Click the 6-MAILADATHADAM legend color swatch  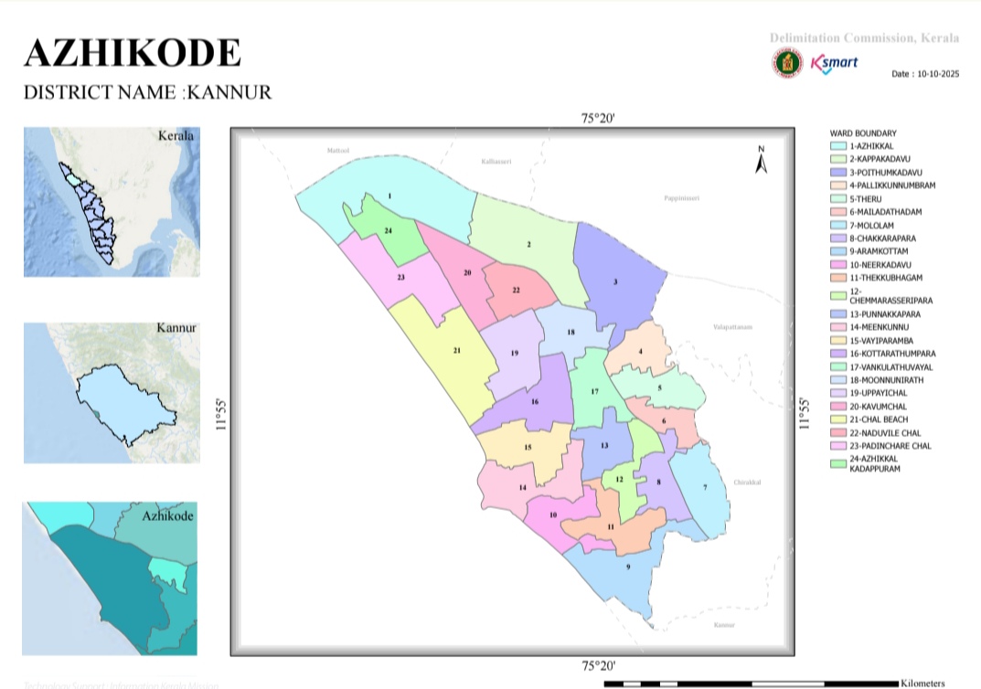click(837, 212)
